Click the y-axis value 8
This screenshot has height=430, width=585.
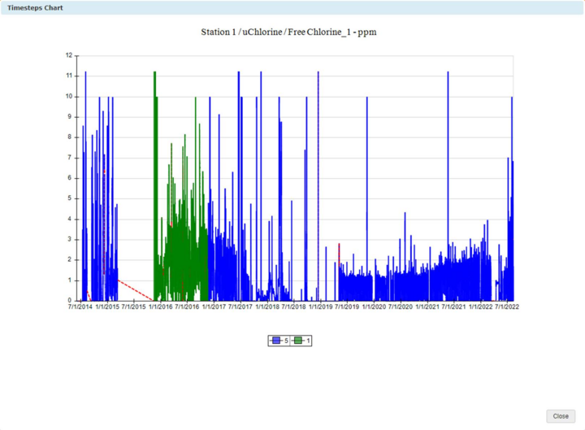pyautogui.click(x=70, y=137)
